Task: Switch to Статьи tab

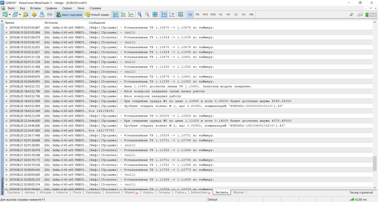Action: [180, 193]
